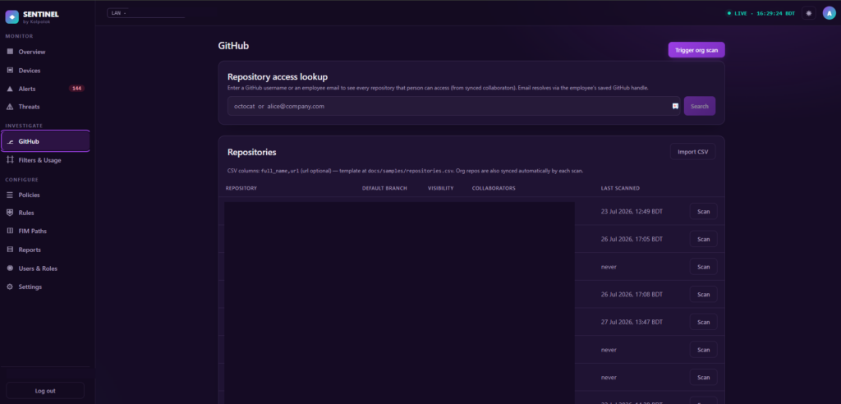Click the 16:29:24 BDT clock text

pyautogui.click(x=775, y=13)
